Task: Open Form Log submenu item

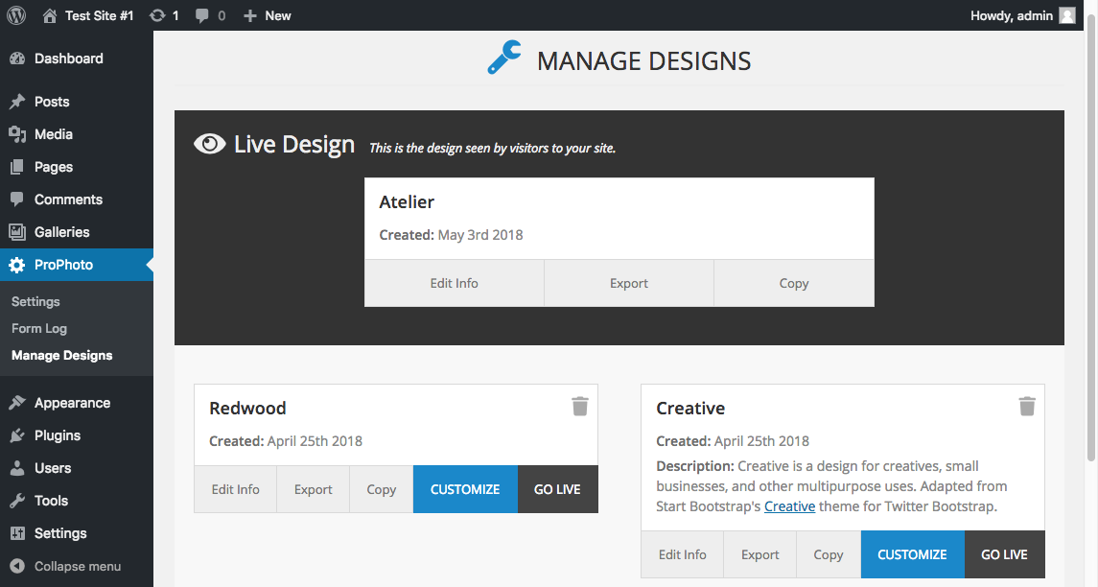Action: pos(39,329)
